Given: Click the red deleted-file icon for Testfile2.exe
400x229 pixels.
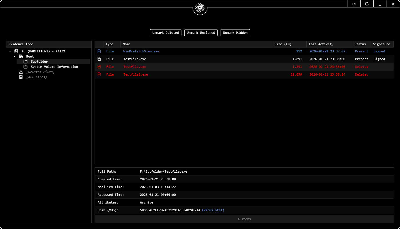Looking at the screenshot, I should tap(99, 74).
